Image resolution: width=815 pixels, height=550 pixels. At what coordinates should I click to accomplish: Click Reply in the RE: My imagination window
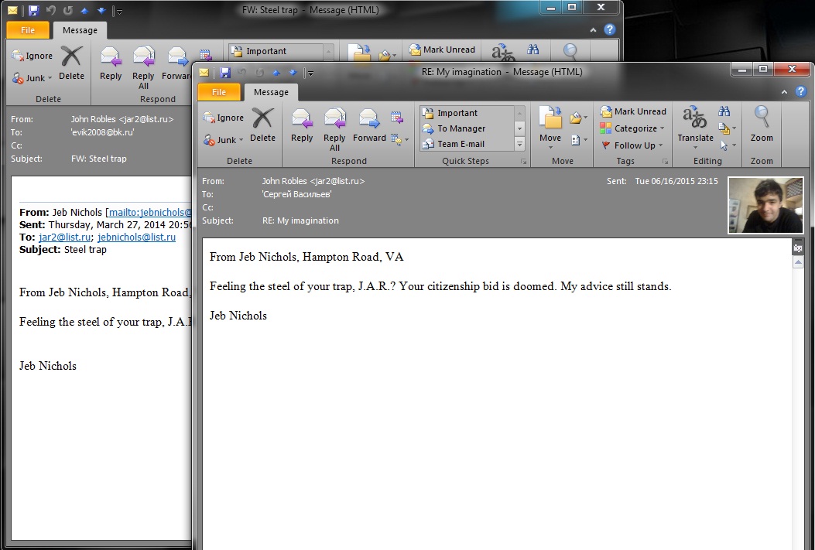click(302, 126)
